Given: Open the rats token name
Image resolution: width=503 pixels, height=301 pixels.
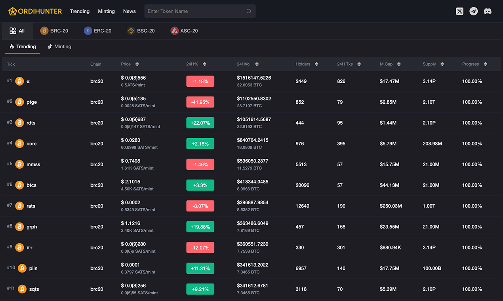Looking at the screenshot, I should pos(31,206).
